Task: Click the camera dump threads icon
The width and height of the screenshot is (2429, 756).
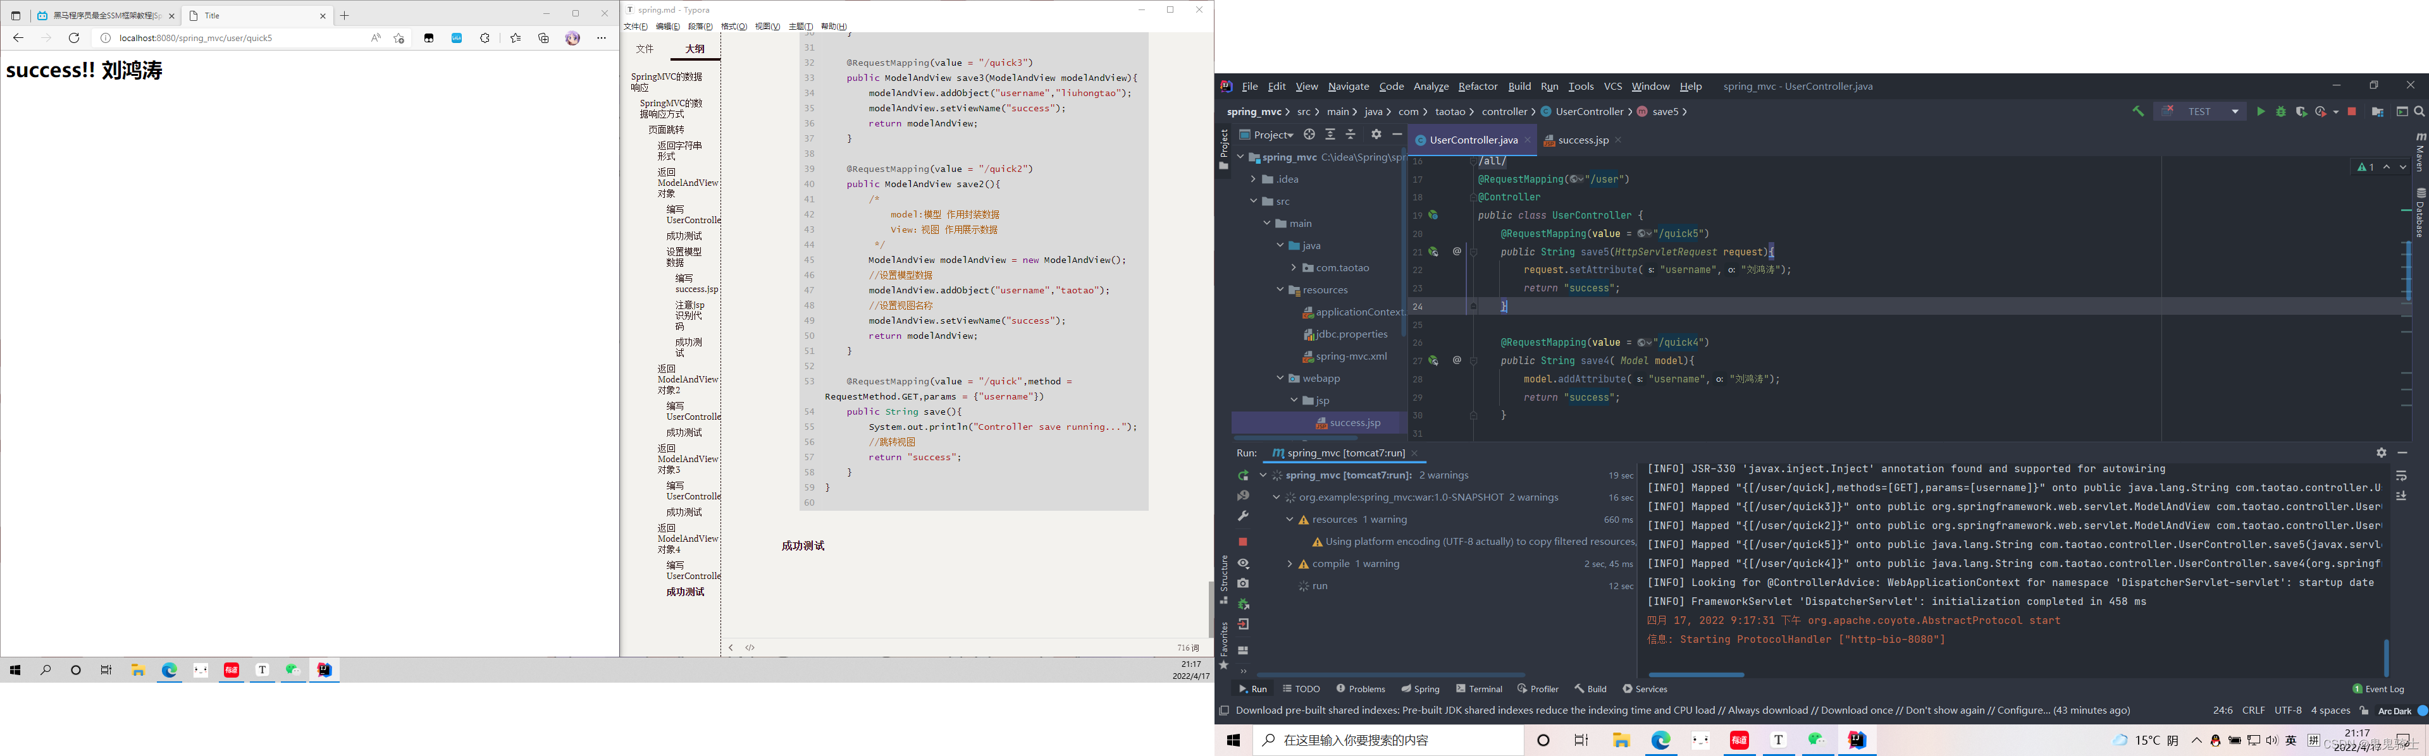Action: [1243, 583]
